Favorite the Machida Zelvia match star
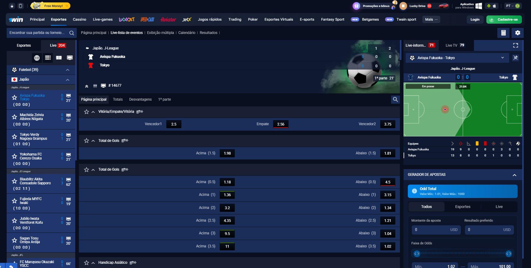Viewport: 531px width, 268px height. [x=14, y=117]
